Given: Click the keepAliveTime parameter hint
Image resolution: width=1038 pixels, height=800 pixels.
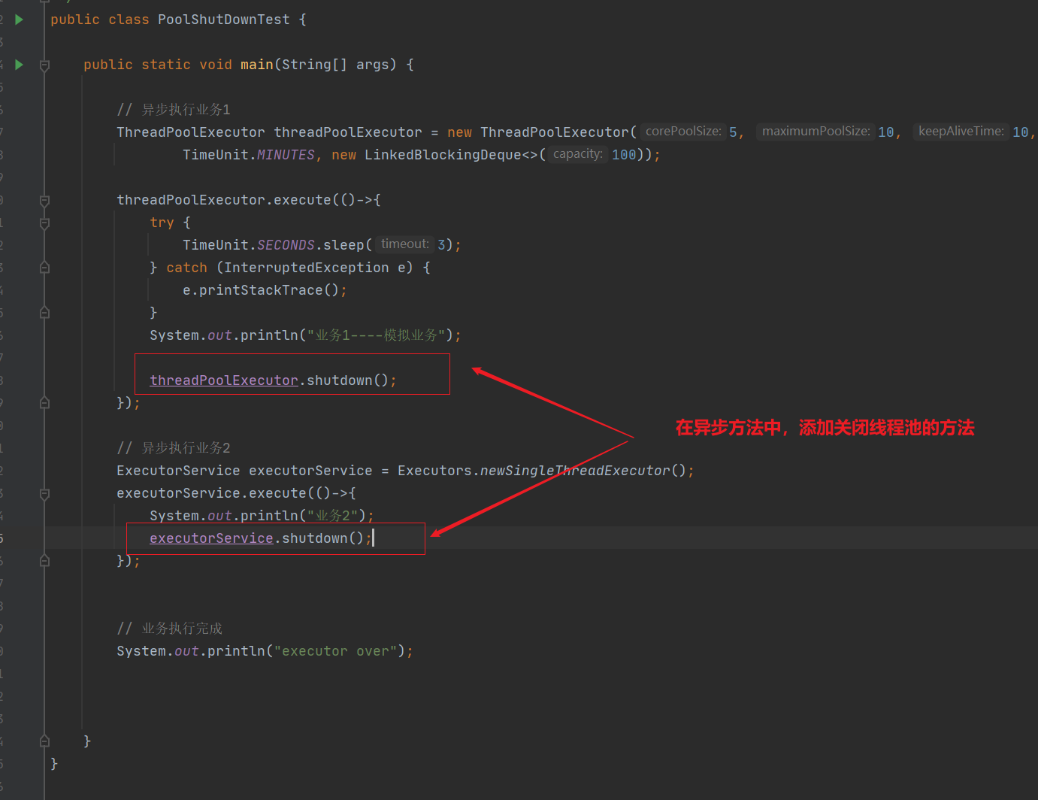Looking at the screenshot, I should click(x=961, y=132).
